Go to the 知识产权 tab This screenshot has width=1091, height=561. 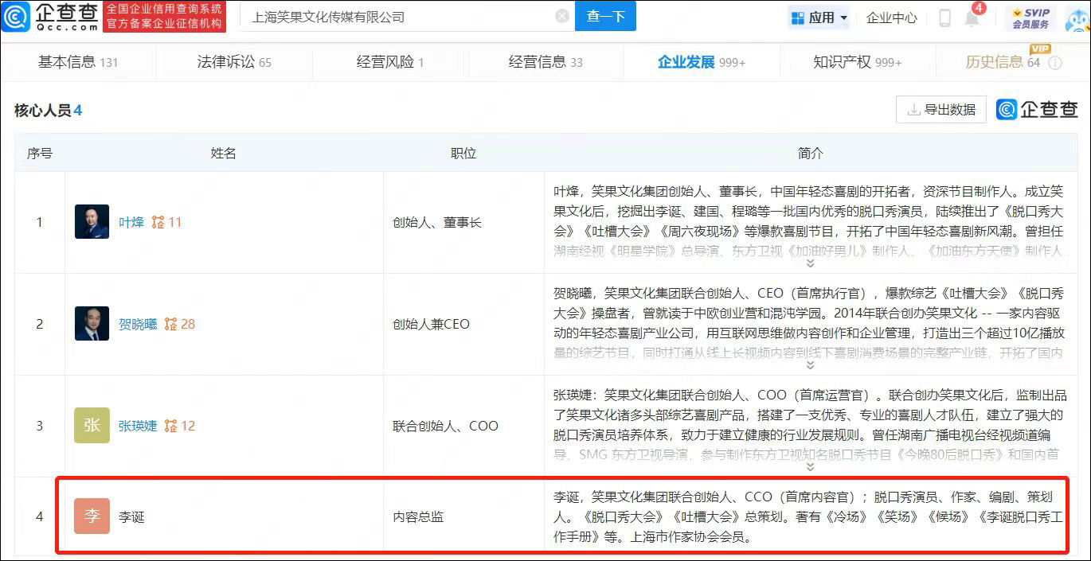click(858, 62)
